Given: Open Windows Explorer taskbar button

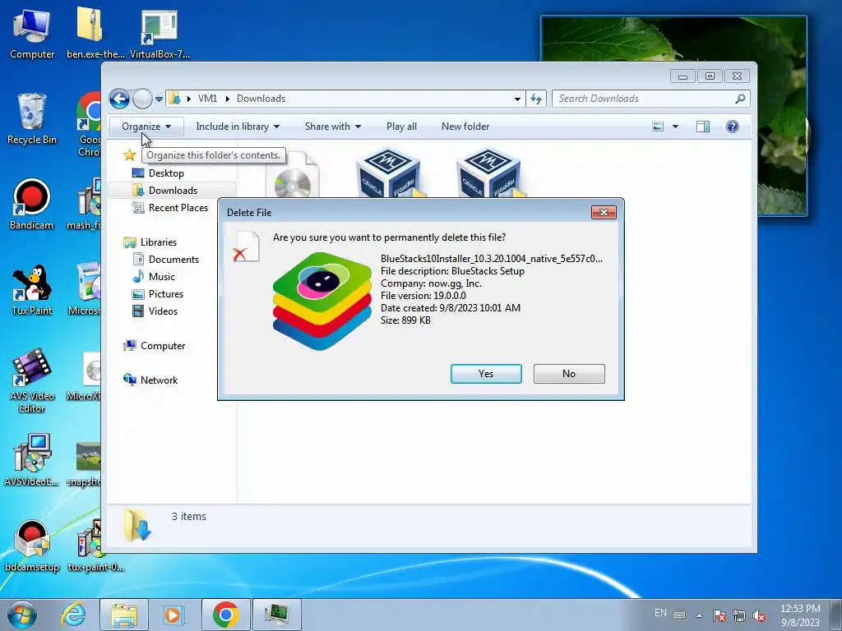Looking at the screenshot, I should 124,615.
